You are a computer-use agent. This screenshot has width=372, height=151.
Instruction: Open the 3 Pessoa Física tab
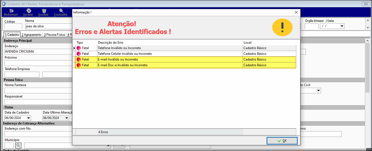coord(54,35)
